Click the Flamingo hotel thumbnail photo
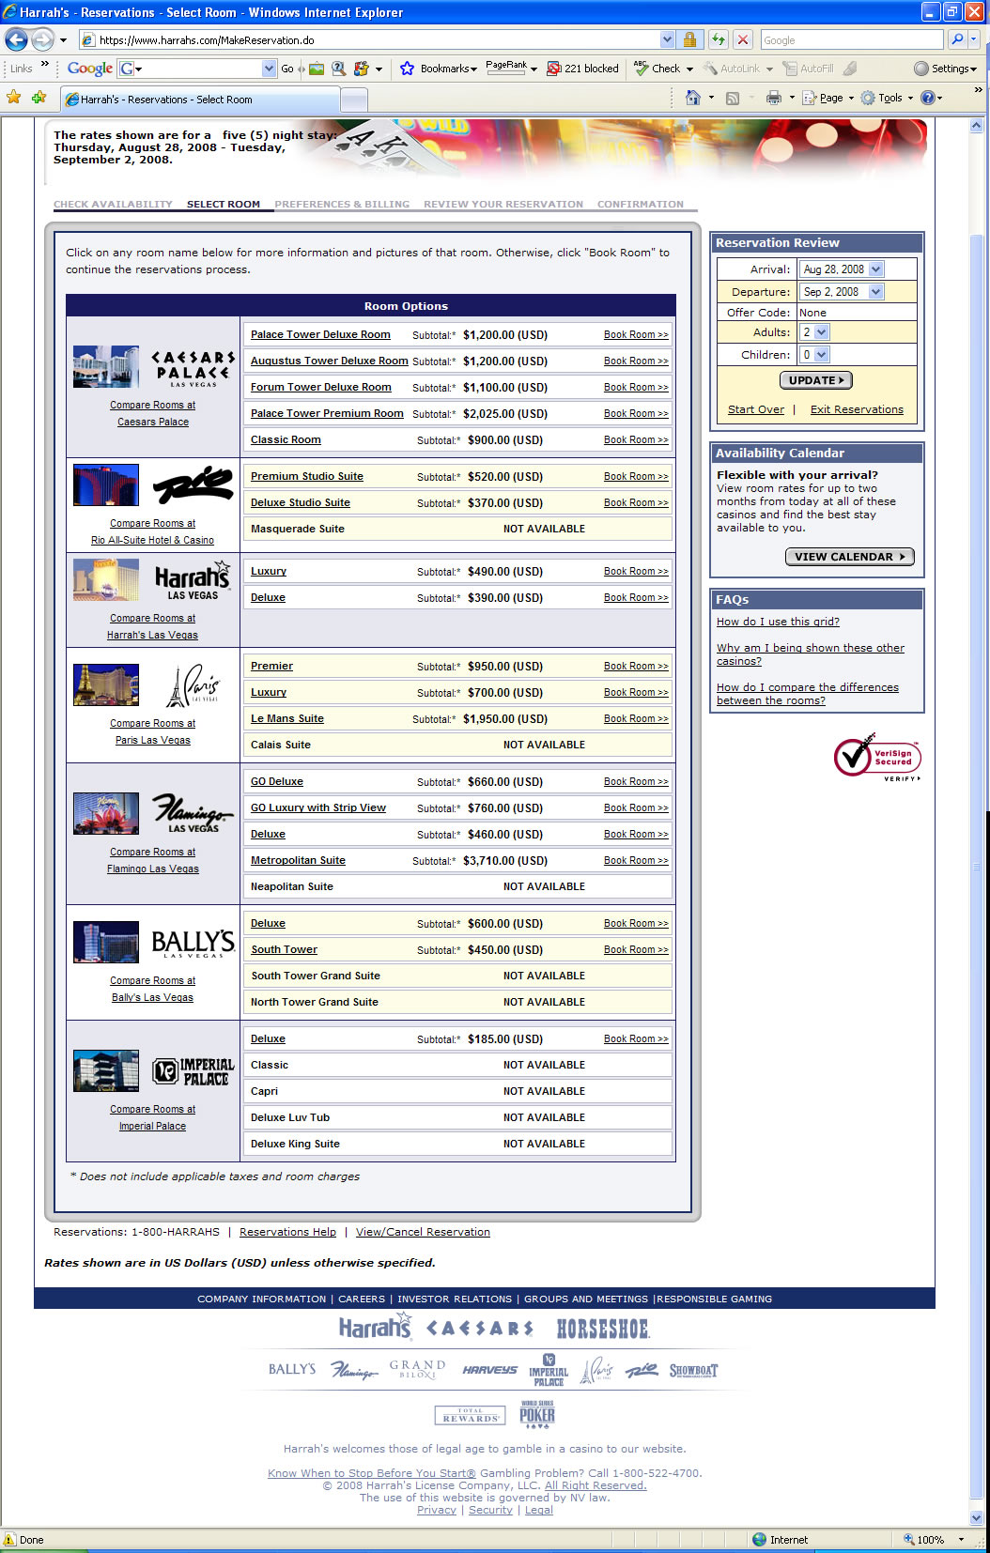Viewport: 990px width, 1553px height. 106,813
